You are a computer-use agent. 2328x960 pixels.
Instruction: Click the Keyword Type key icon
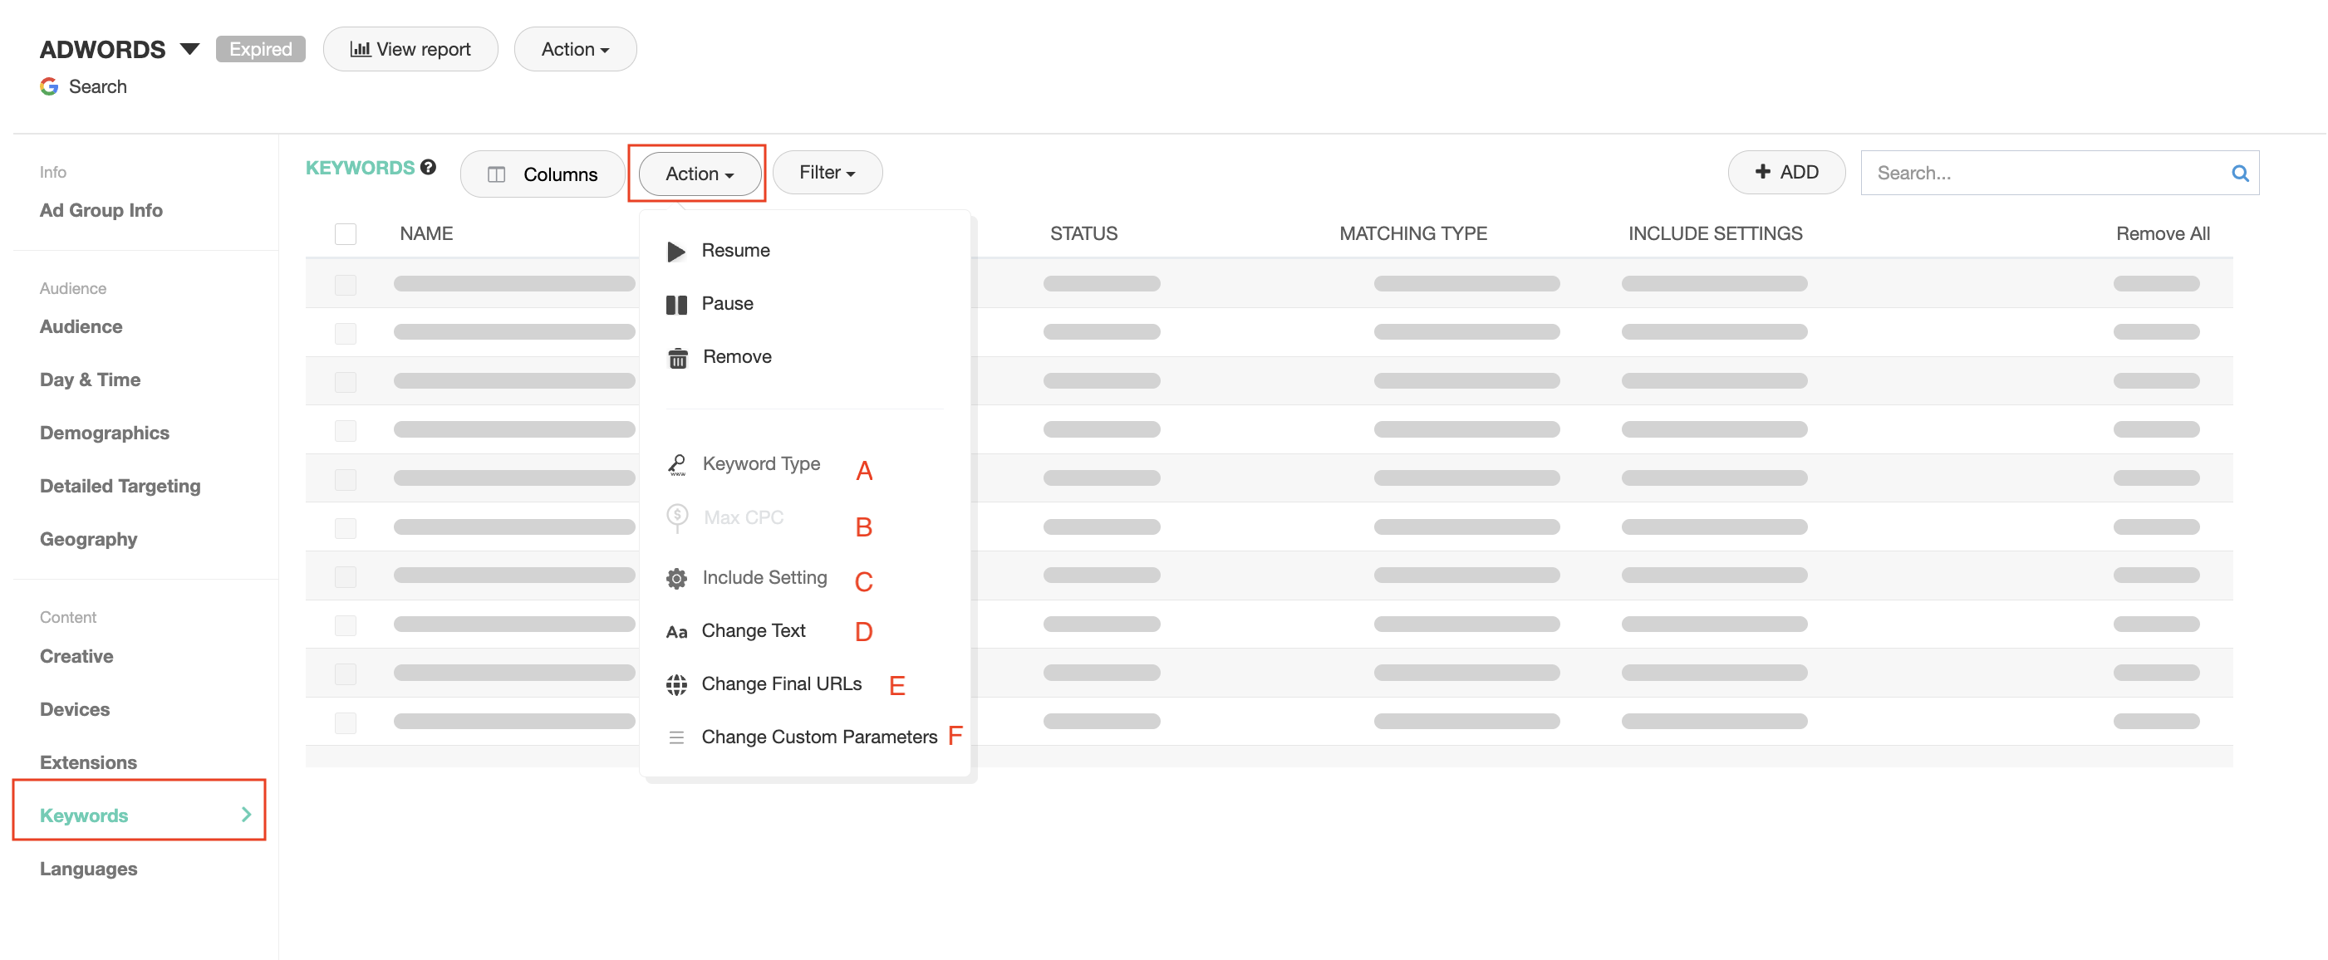point(677,464)
